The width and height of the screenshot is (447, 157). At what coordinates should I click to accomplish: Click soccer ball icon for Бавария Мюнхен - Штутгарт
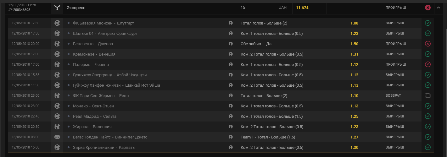click(x=57, y=23)
